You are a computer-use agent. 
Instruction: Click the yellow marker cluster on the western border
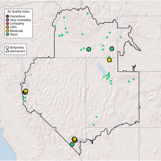click(x=25, y=91)
